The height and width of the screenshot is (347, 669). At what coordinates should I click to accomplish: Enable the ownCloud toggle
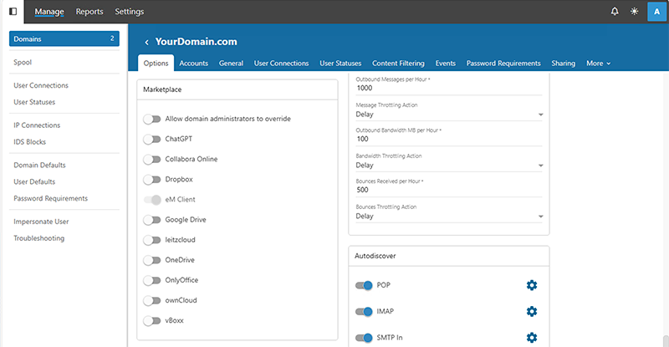(152, 300)
